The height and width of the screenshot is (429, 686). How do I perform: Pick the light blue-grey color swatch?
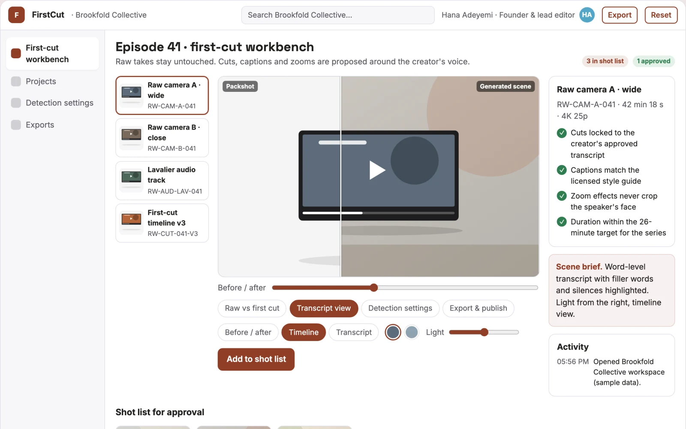point(412,332)
